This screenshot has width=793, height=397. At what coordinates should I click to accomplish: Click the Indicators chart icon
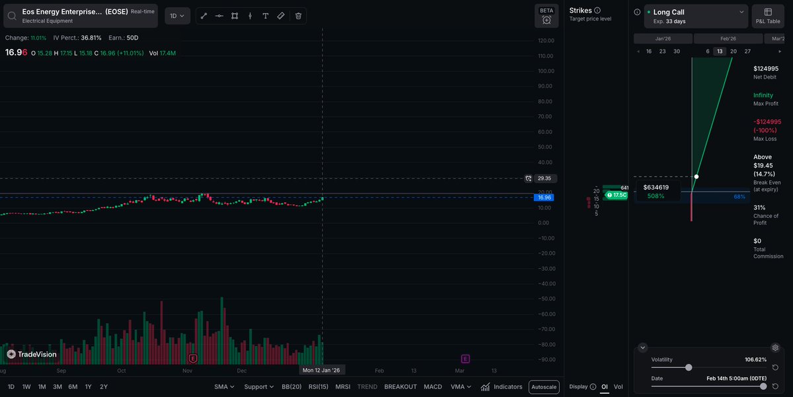pyautogui.click(x=486, y=387)
